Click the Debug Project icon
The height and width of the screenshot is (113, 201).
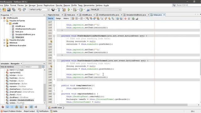coord(75,10)
